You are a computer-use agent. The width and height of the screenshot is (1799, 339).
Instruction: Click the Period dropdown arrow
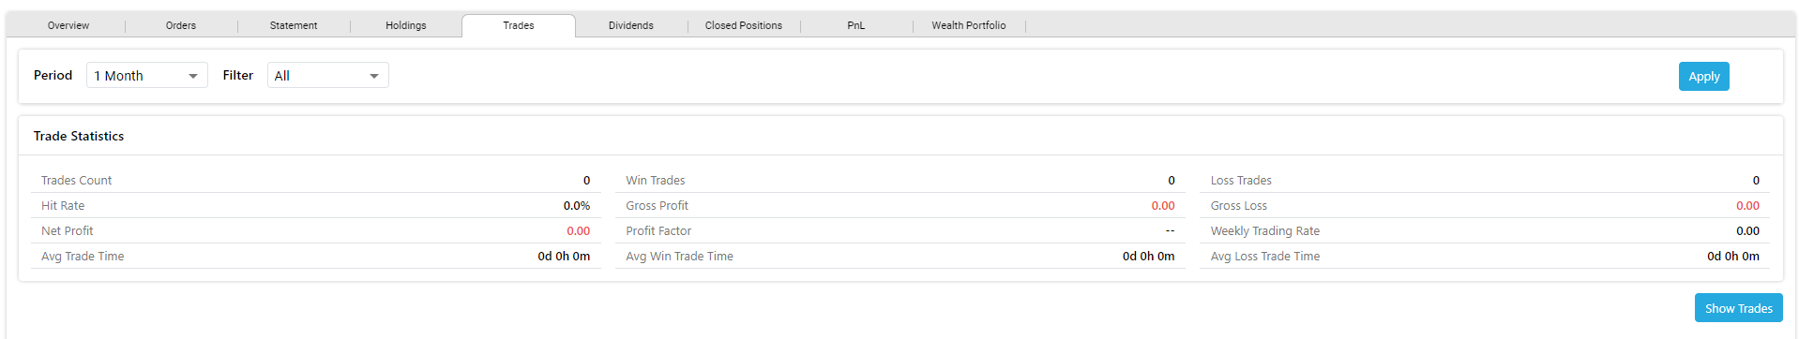click(x=193, y=76)
